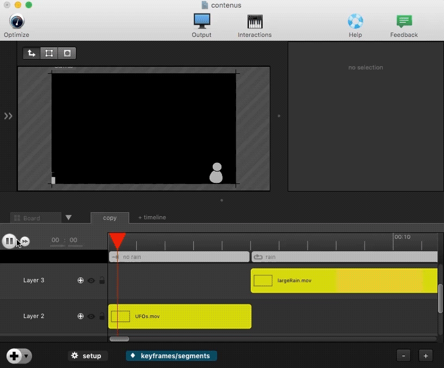
Task: Click the fast-forward button beside pause
Action: (x=25, y=242)
